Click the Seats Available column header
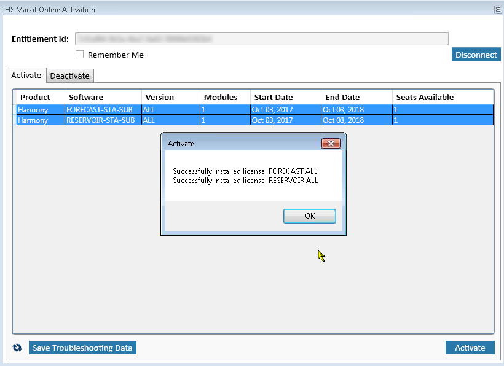Image resolution: width=504 pixels, height=366 pixels. point(443,97)
